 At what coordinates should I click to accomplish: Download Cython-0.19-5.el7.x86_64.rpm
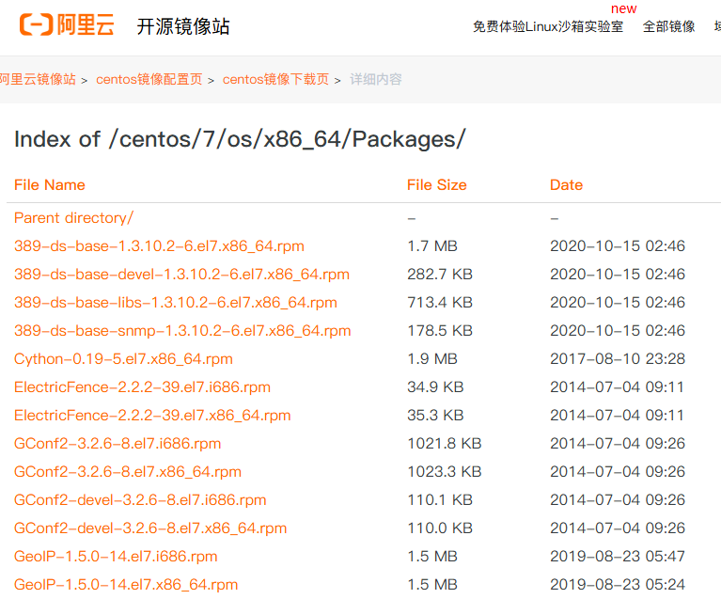point(123,358)
